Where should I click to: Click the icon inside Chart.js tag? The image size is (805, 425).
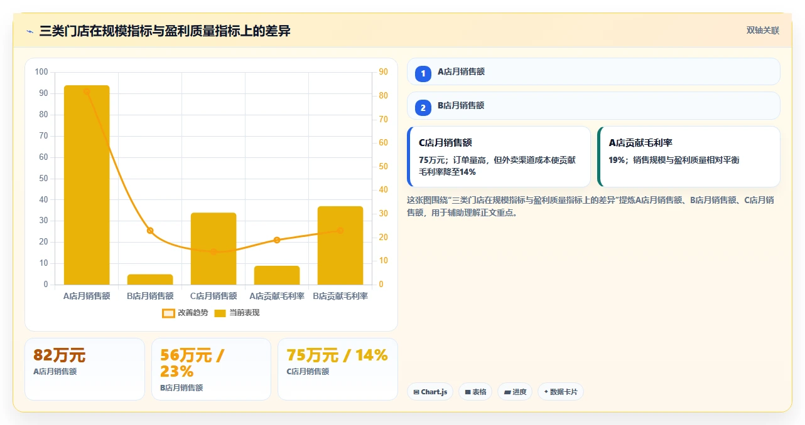click(416, 392)
